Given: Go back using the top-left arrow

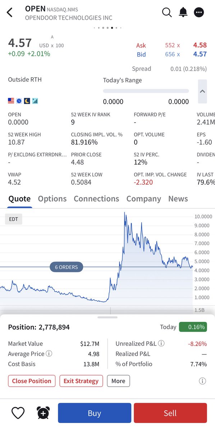Looking at the screenshot, I should (x=10, y=13).
